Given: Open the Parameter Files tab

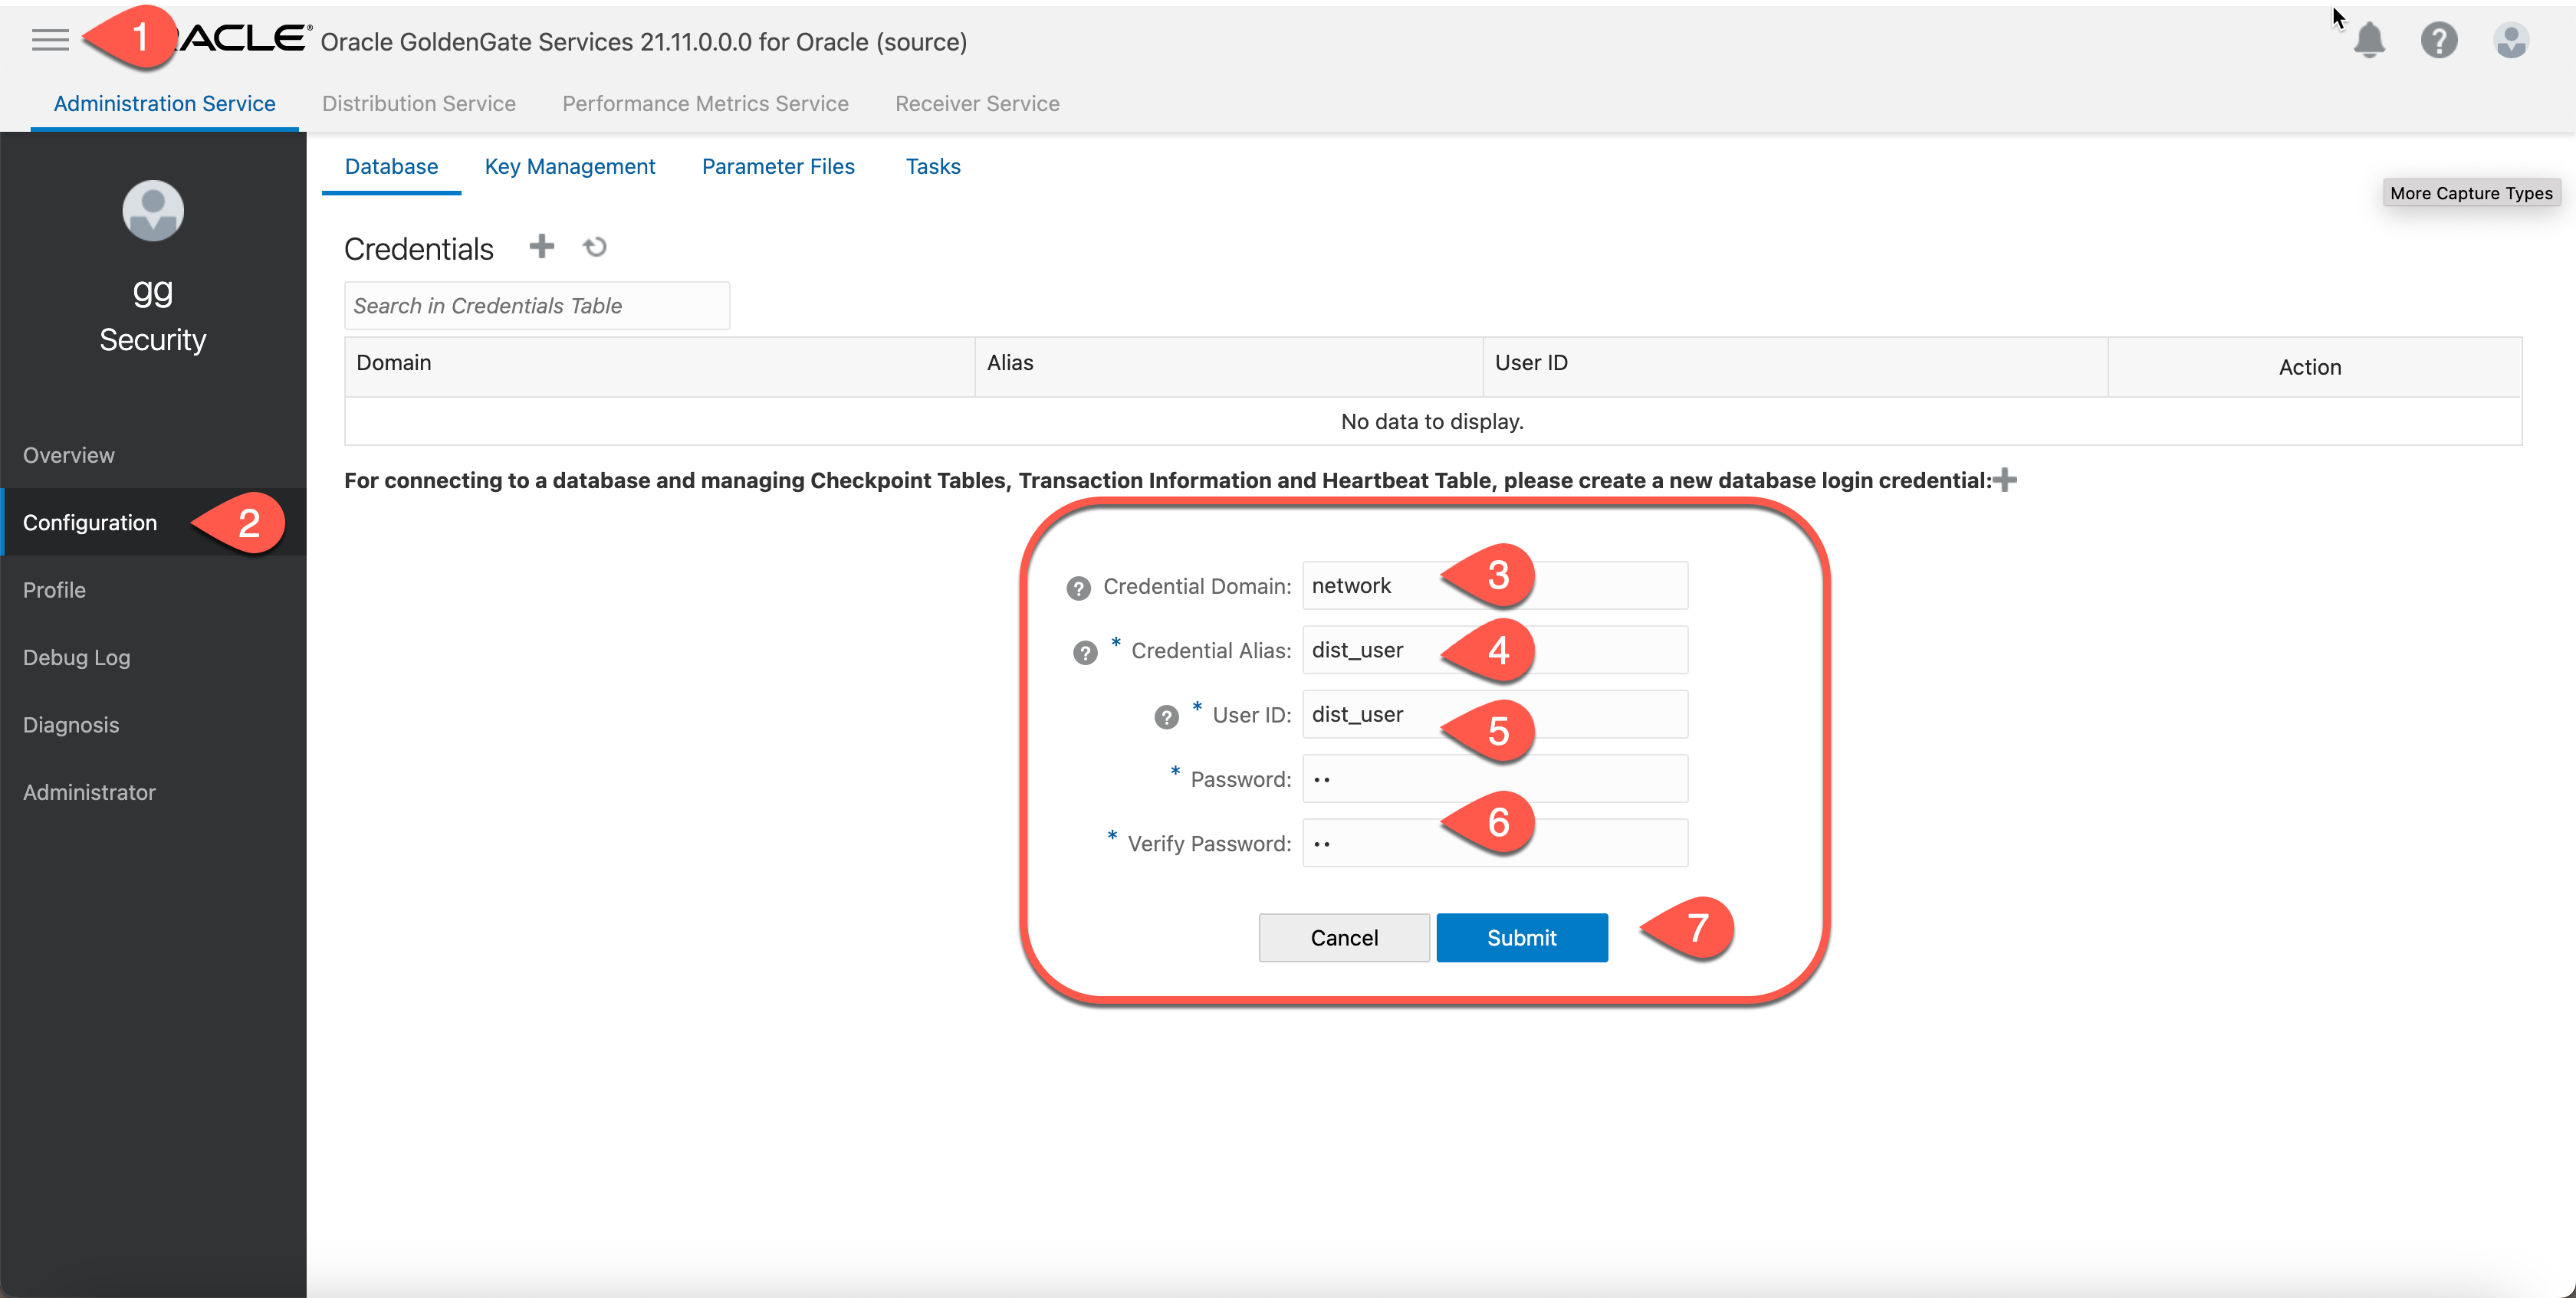Looking at the screenshot, I should [x=778, y=167].
